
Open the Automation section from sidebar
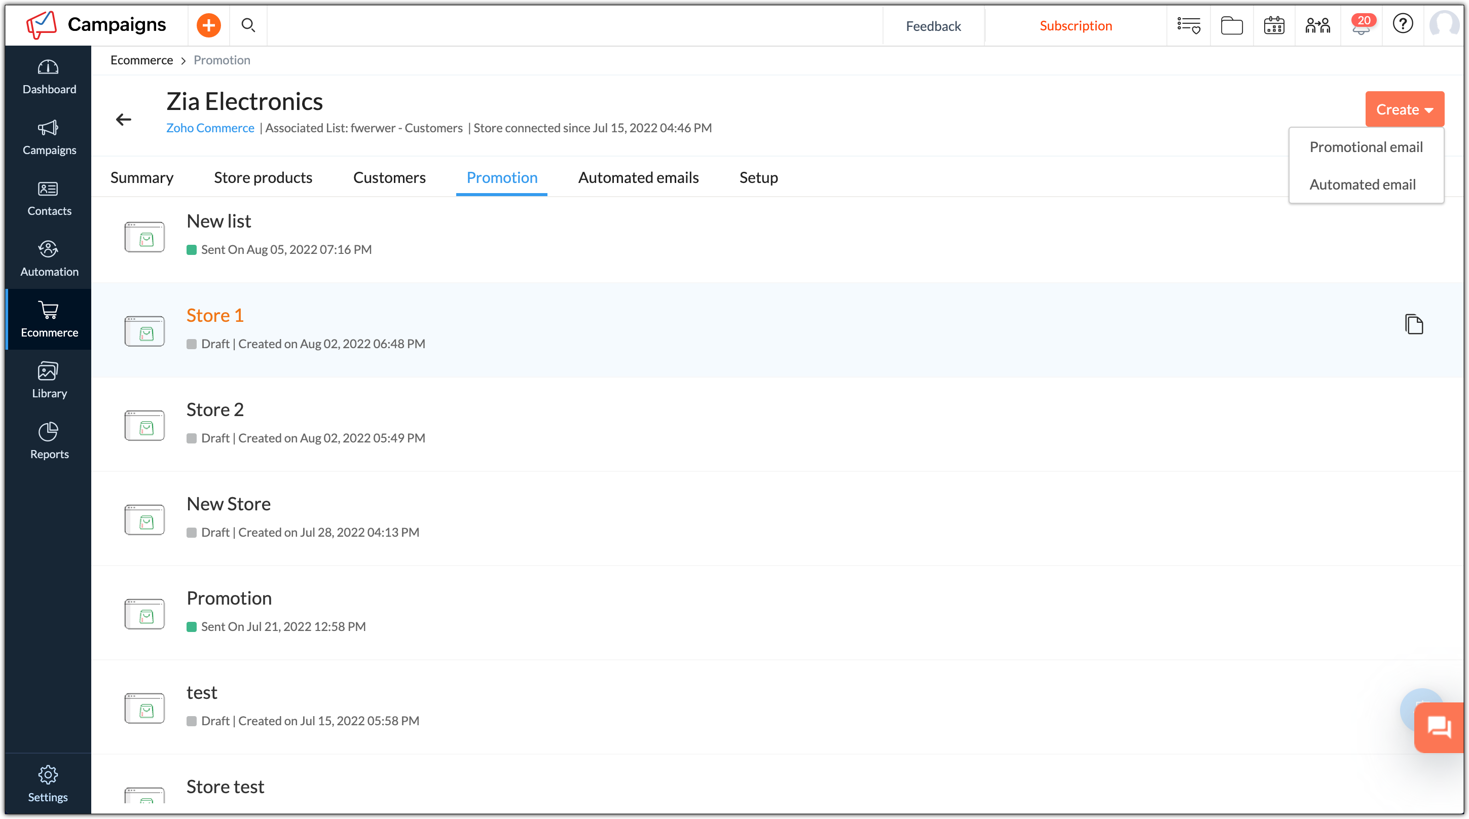[x=49, y=258]
